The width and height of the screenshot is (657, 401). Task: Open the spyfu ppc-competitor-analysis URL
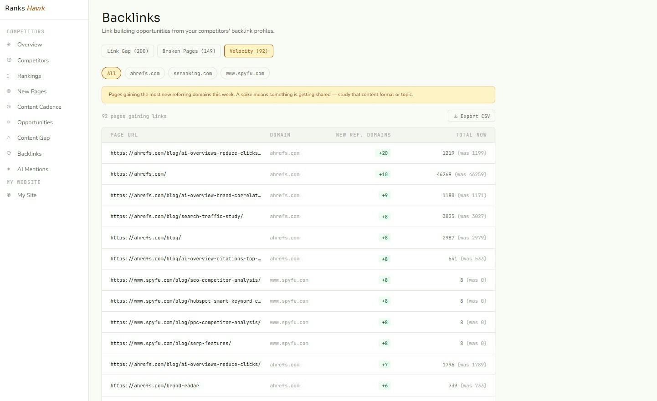[x=185, y=322]
